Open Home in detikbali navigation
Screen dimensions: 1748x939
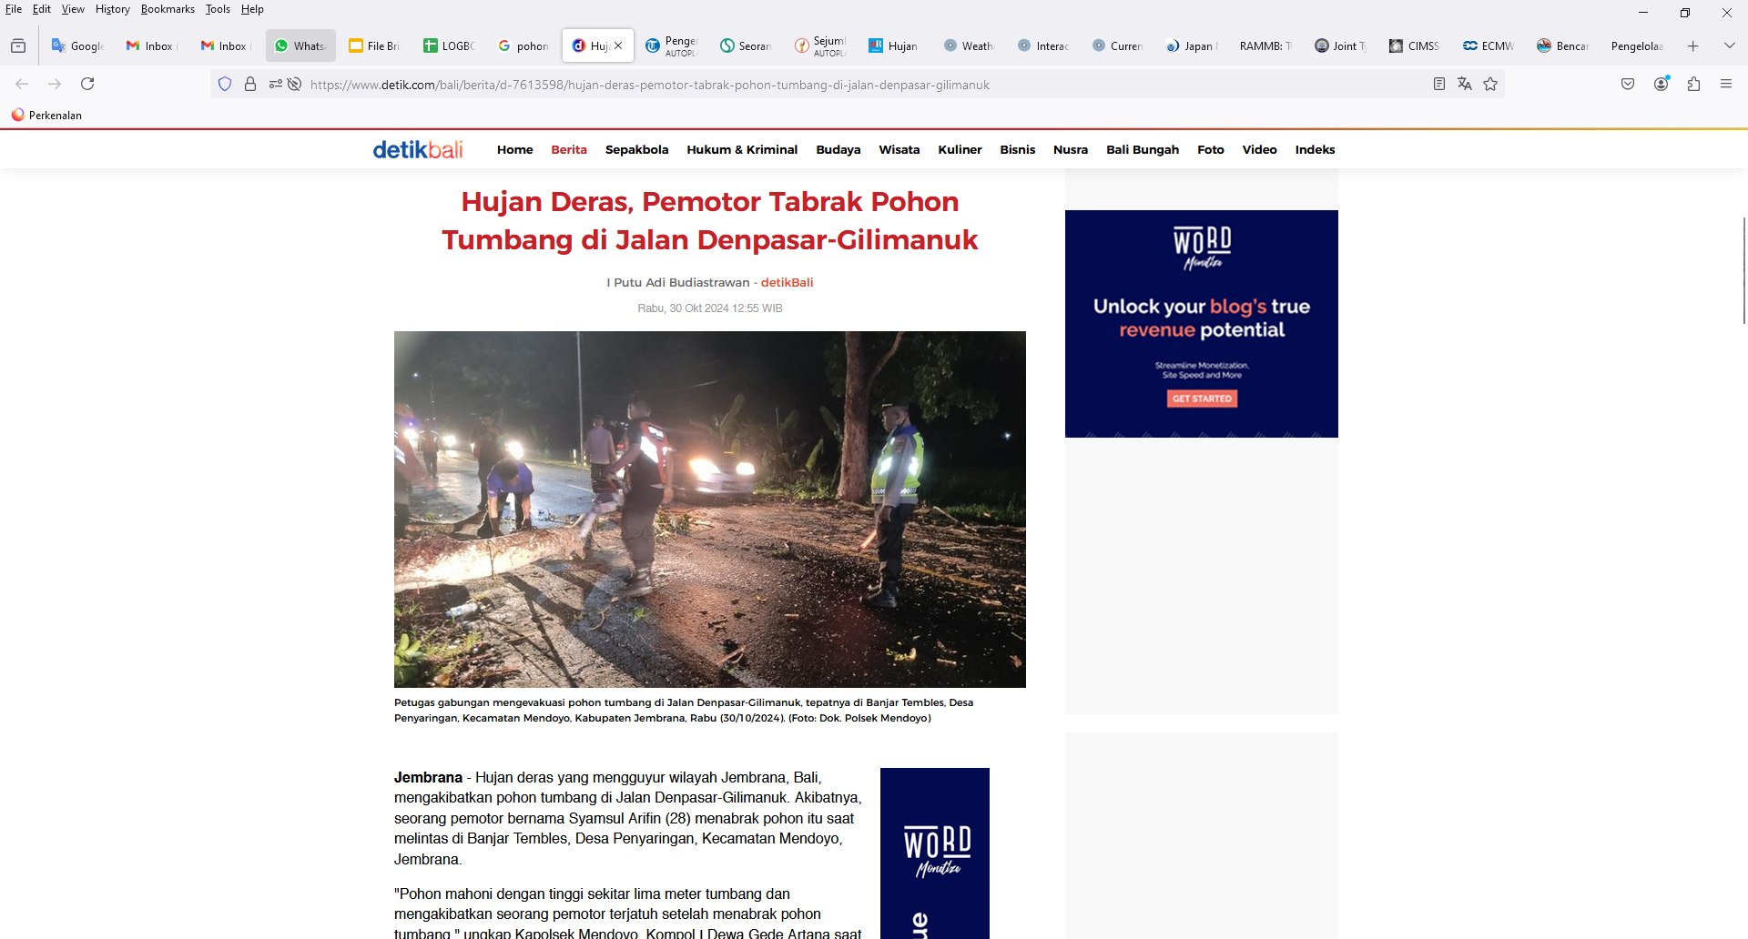(x=515, y=149)
